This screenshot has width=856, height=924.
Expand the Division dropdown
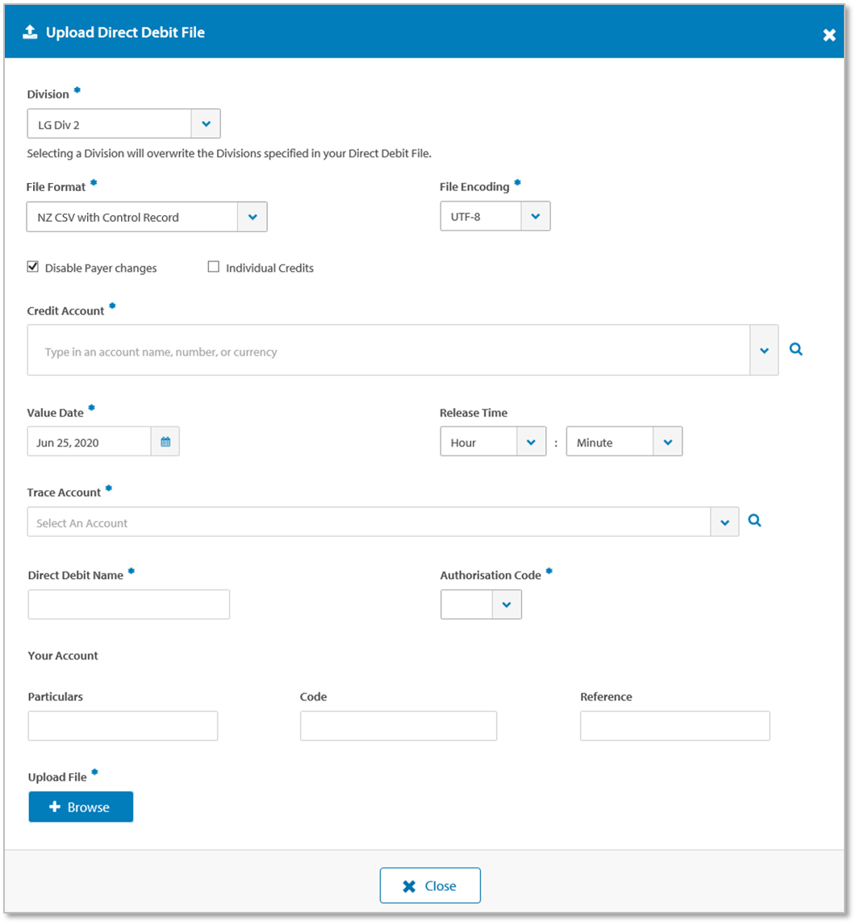click(x=206, y=124)
